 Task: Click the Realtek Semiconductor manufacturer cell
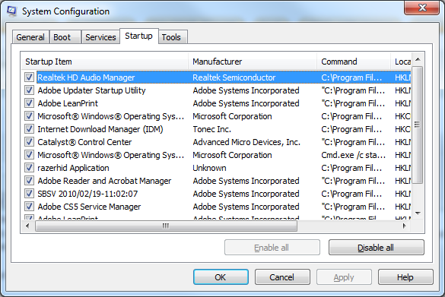click(x=234, y=77)
